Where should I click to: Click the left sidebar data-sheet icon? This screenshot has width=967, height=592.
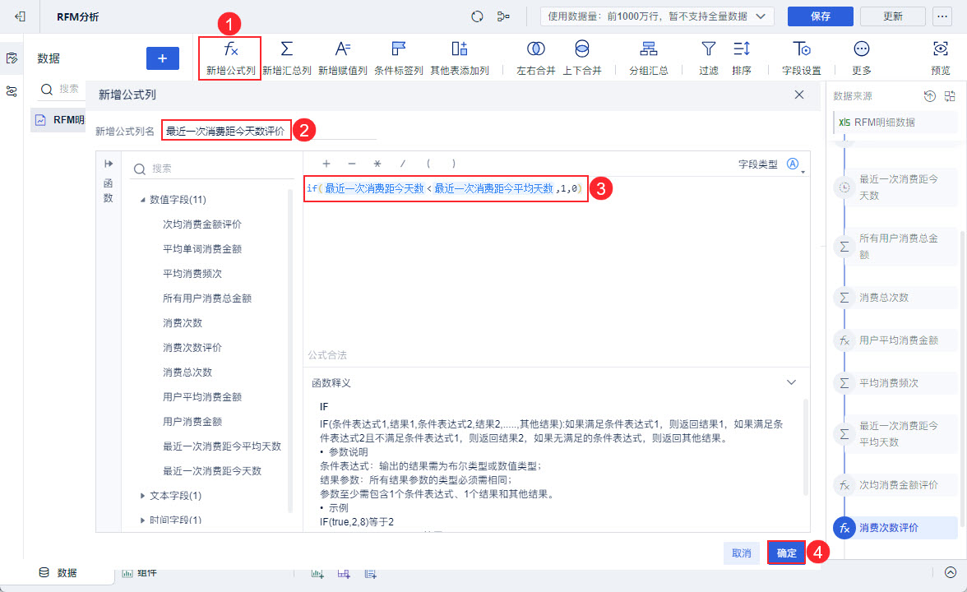[x=12, y=58]
